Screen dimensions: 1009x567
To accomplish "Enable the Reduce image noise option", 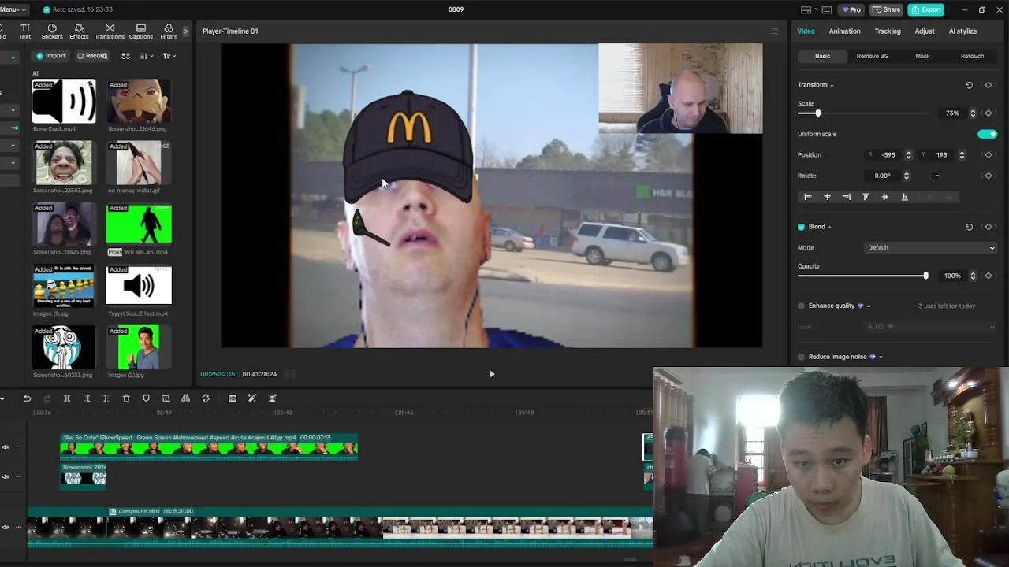I will (801, 357).
